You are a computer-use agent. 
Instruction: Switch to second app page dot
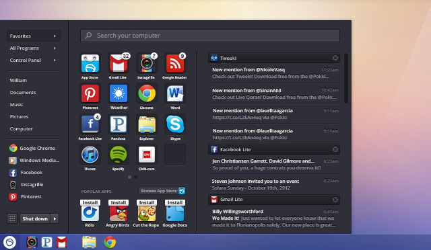pyautogui.click(x=135, y=177)
